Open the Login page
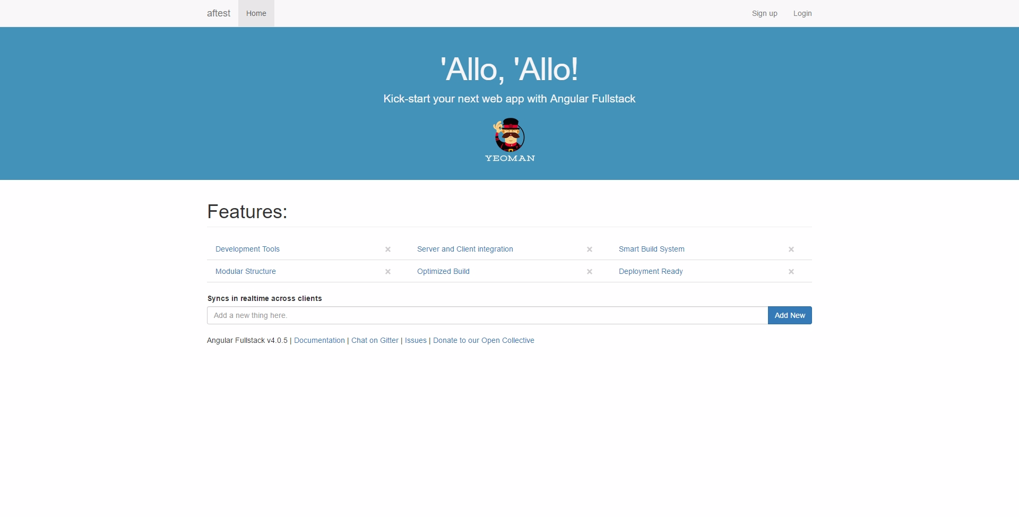The height and width of the screenshot is (517, 1019). tap(802, 13)
